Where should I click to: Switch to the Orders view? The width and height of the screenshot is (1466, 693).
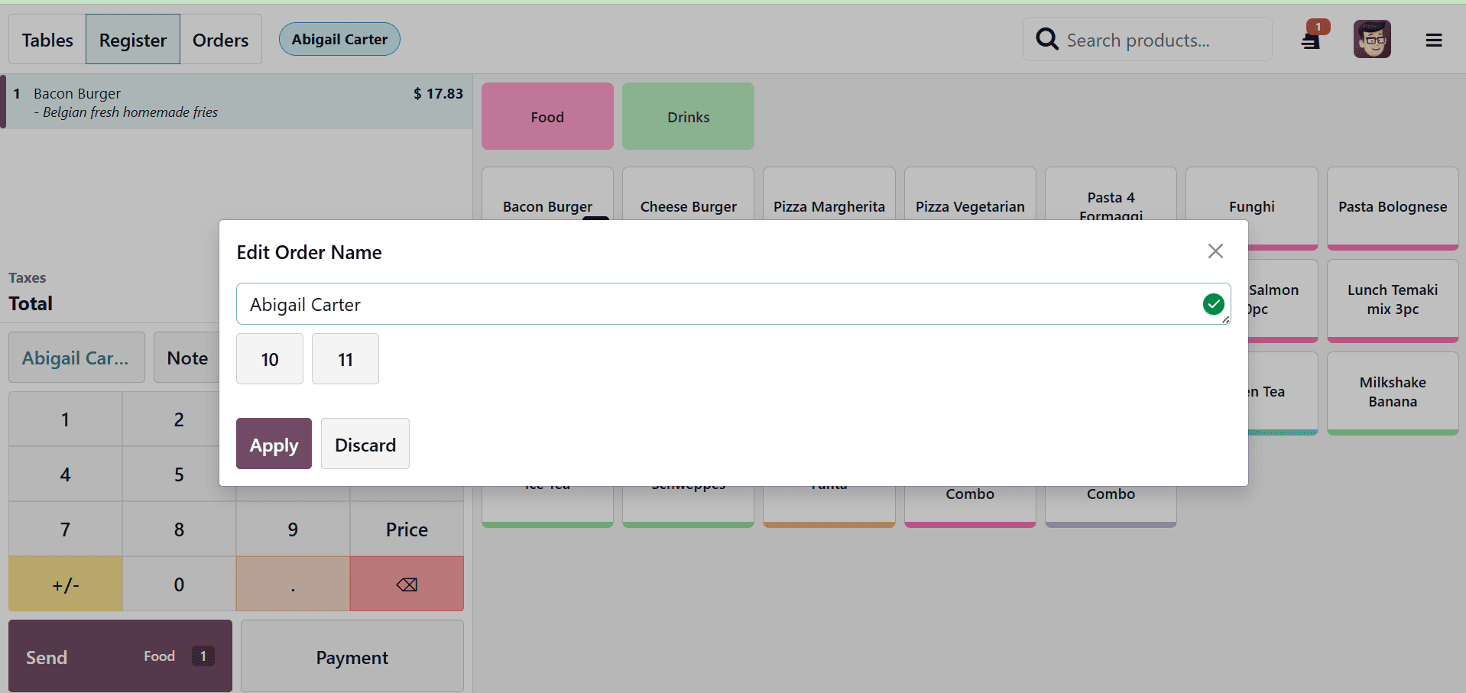coord(220,39)
